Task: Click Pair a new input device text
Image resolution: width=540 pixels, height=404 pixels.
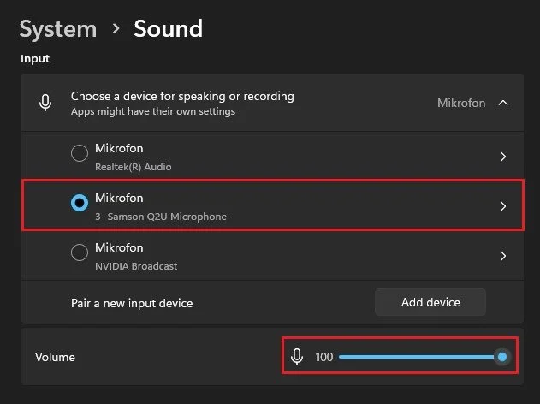Action: click(x=132, y=303)
